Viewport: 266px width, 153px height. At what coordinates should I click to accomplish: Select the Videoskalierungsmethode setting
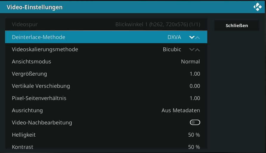(x=106, y=49)
